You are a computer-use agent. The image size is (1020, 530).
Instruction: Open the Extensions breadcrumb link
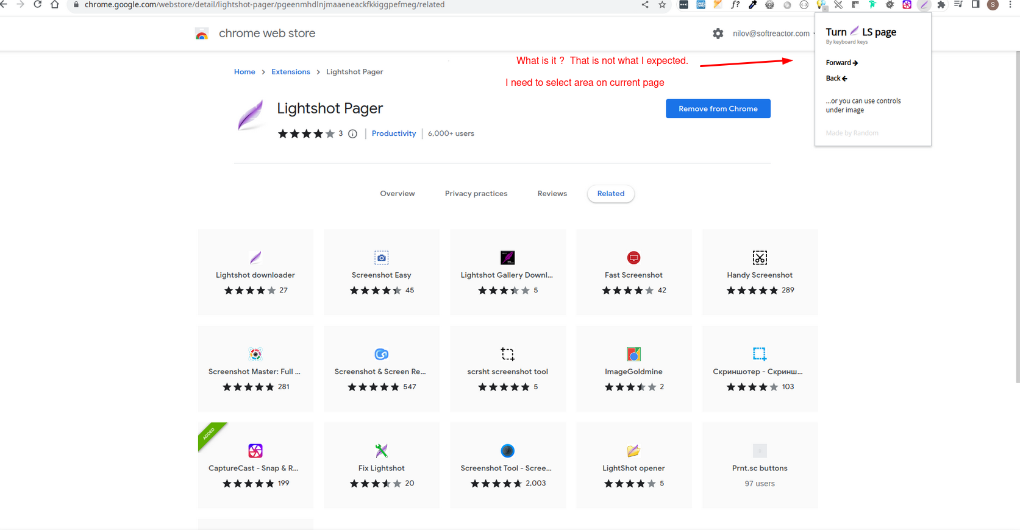[x=291, y=72]
